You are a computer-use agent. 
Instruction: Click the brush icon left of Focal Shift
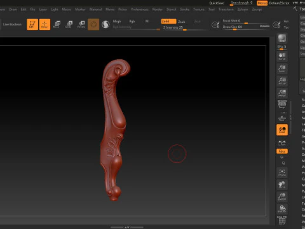pyautogui.click(x=215, y=25)
